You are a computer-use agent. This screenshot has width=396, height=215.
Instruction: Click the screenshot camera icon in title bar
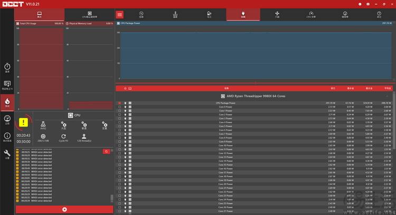(368, 4)
